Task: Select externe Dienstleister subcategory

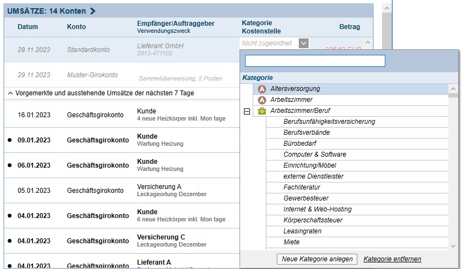Action: [x=357, y=176]
